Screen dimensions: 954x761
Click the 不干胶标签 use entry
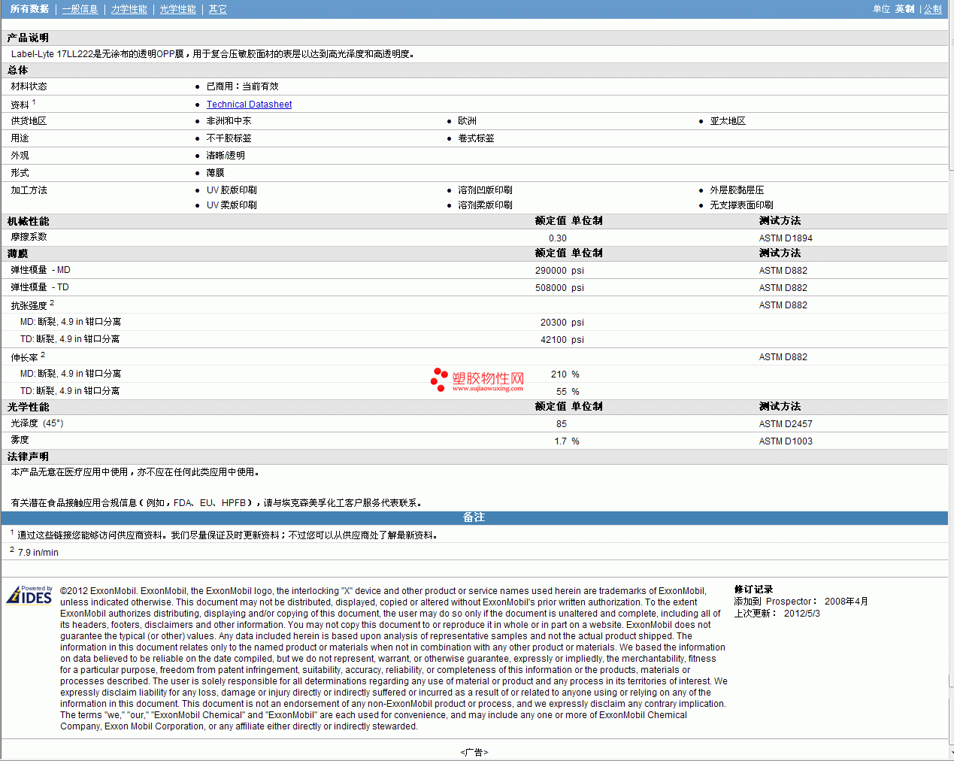(x=229, y=138)
